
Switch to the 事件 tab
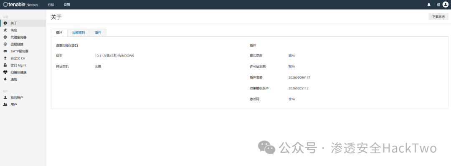click(x=98, y=33)
